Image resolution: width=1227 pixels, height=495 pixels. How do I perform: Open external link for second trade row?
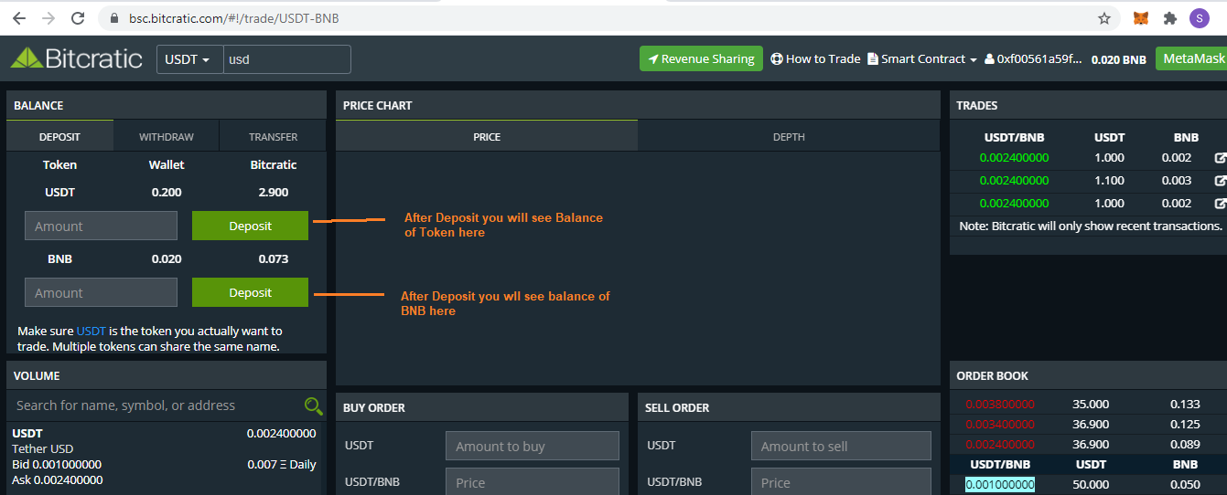1220,181
